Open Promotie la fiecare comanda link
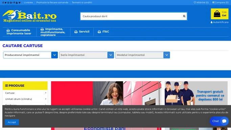This screenshot has width=231, height=130. coord(52,2)
